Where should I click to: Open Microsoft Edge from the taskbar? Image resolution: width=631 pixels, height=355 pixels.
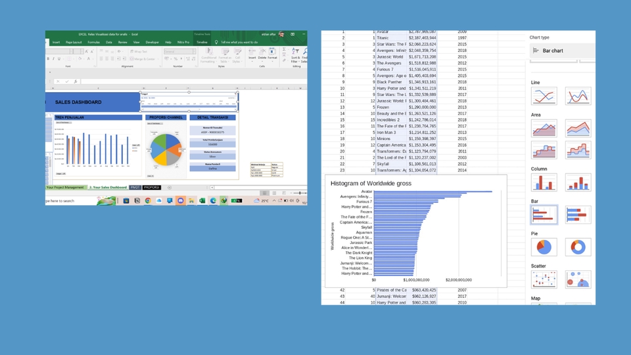pyautogui.click(x=213, y=201)
